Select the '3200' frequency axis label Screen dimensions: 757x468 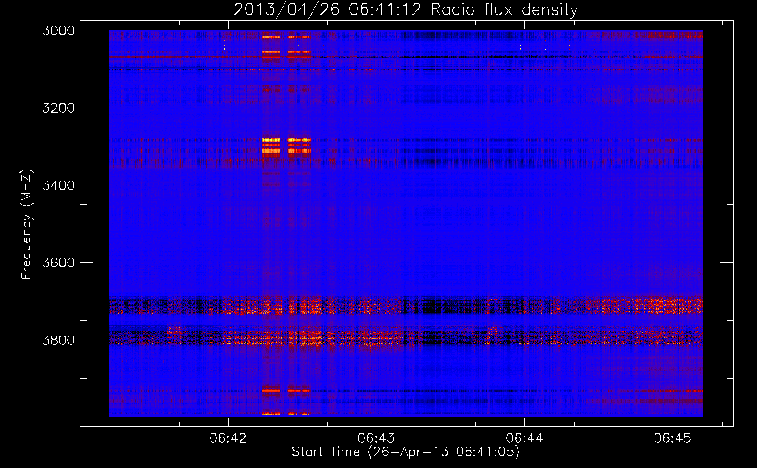pos(58,108)
